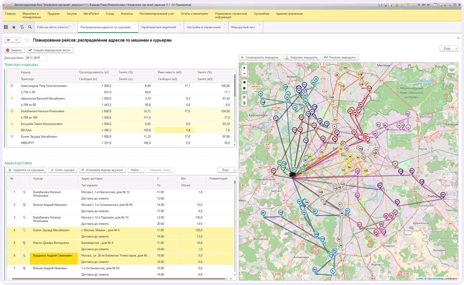Image resolution: width=464 pixels, height=285 pixels.
Task: Click the Закрыть button
Action: (14, 50)
